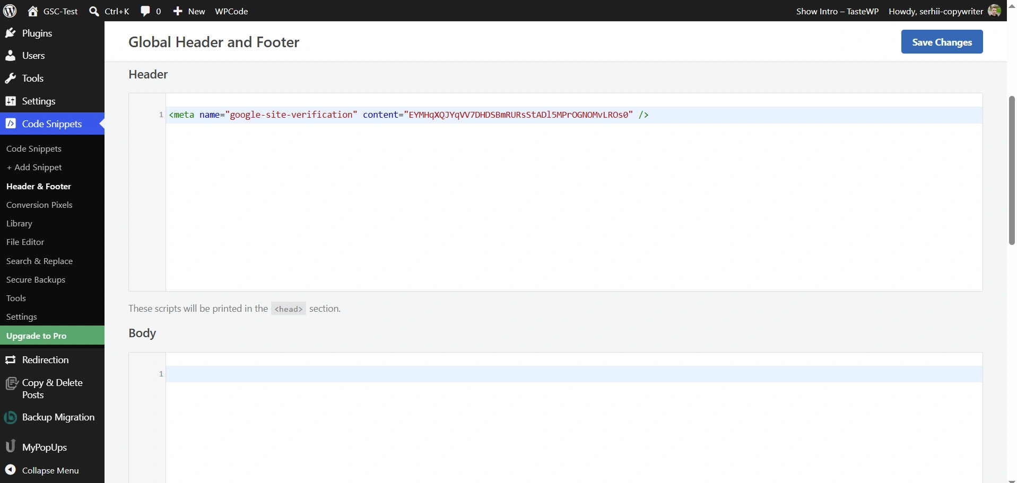Click the Plugins plug icon
The width and height of the screenshot is (1017, 483).
(10, 33)
